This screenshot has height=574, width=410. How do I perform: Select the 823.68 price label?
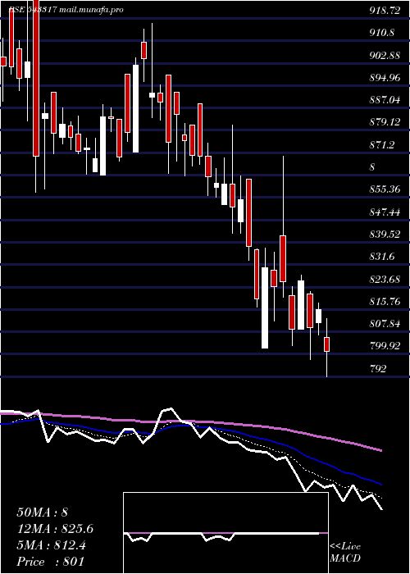pyautogui.click(x=385, y=280)
